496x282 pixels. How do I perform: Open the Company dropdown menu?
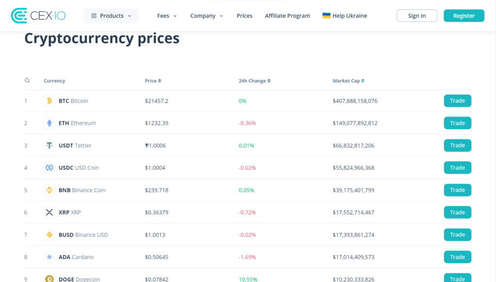click(x=206, y=15)
